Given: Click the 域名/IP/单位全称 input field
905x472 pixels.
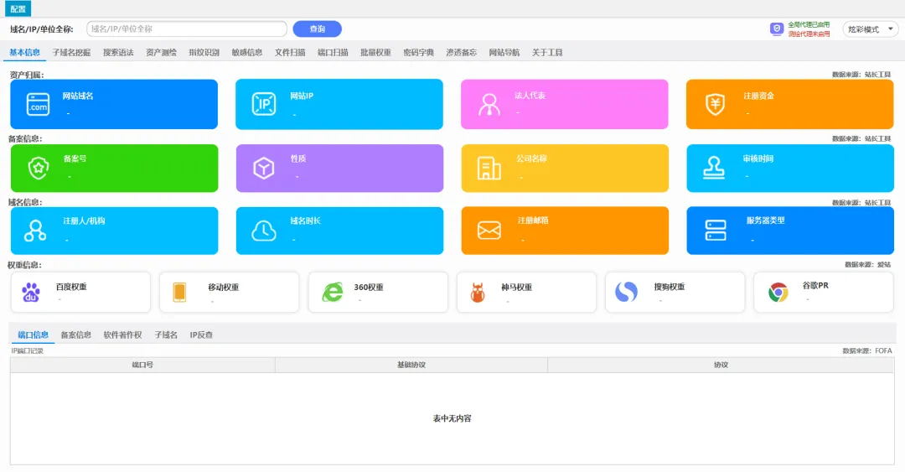Looking at the screenshot, I should (187, 29).
